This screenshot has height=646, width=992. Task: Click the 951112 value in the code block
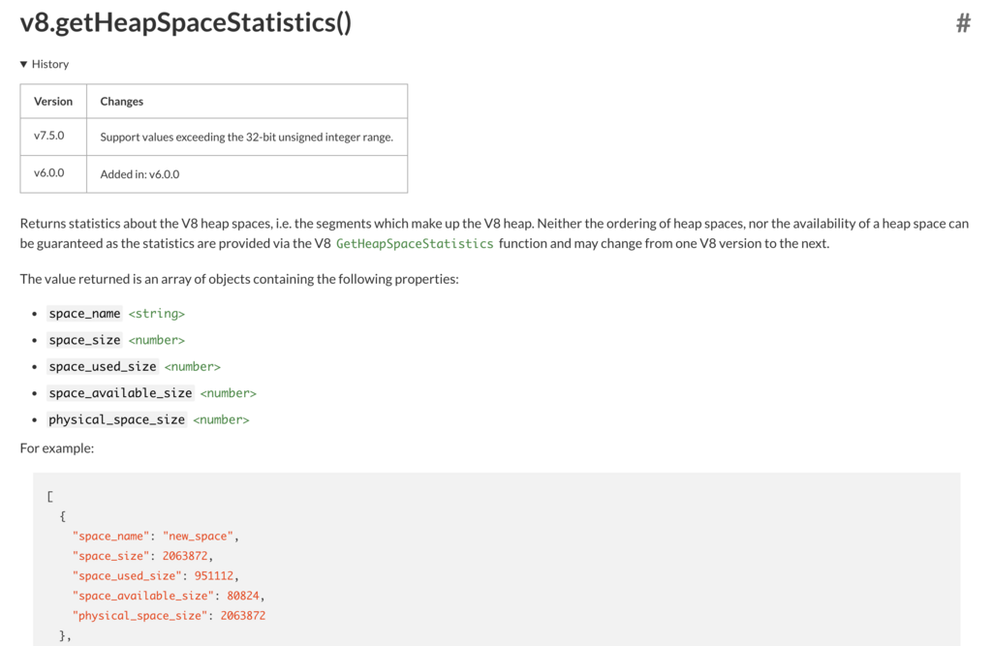tap(214, 576)
